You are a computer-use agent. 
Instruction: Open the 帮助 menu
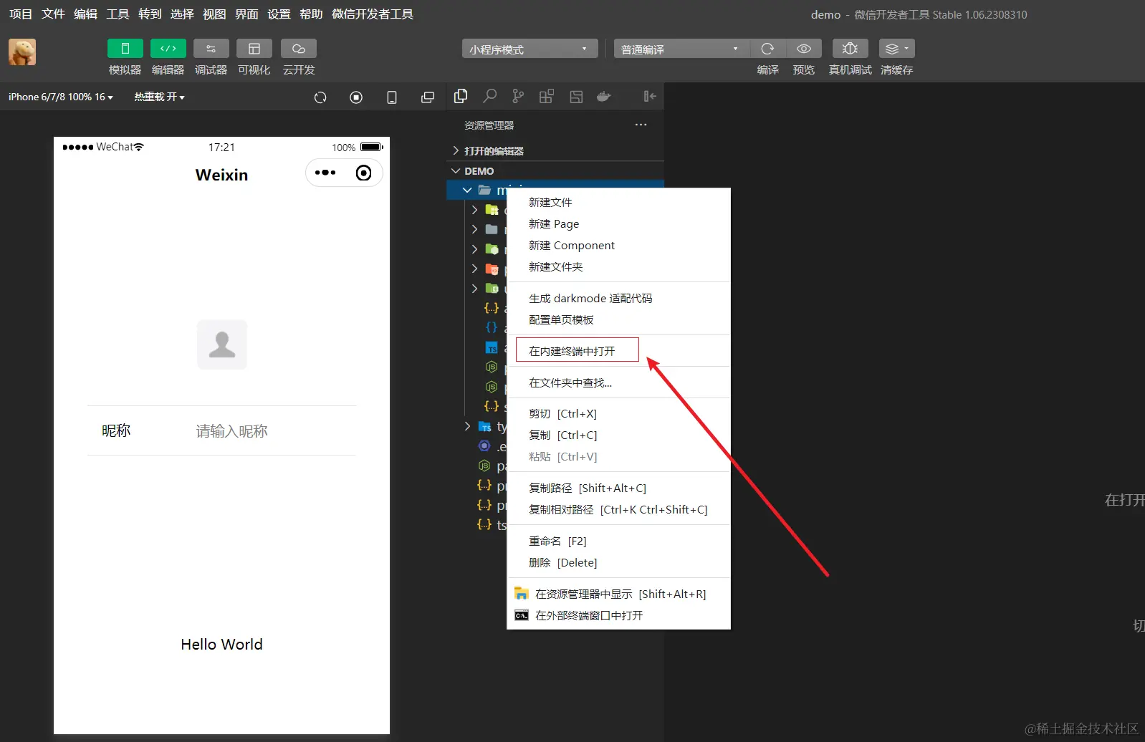[x=311, y=14]
